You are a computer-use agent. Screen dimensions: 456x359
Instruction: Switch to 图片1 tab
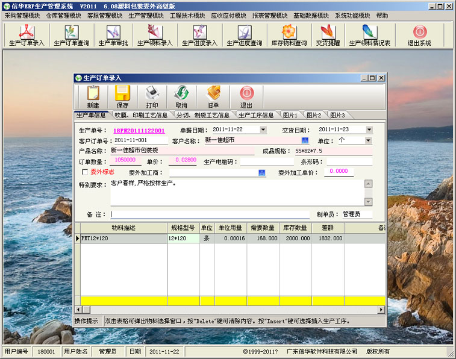290,115
